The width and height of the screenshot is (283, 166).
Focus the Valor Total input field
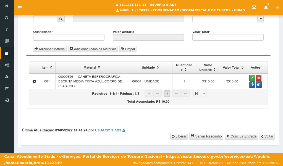click(228, 37)
